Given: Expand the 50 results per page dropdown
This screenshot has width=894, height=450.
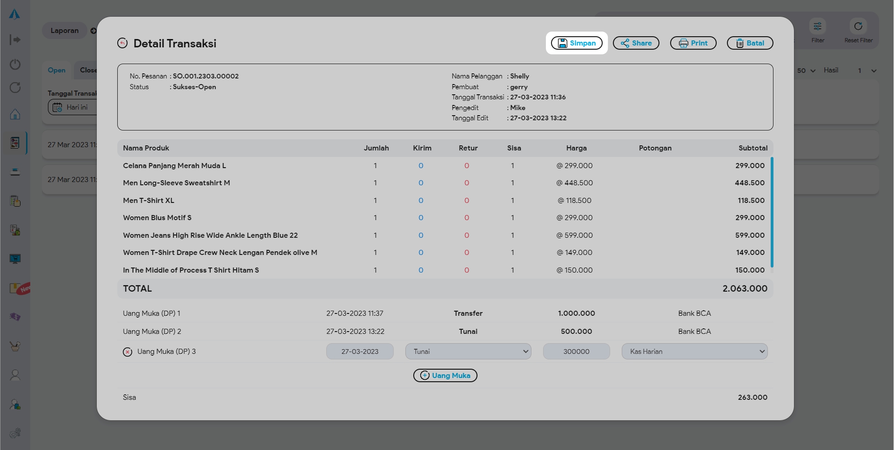Looking at the screenshot, I should (x=806, y=71).
